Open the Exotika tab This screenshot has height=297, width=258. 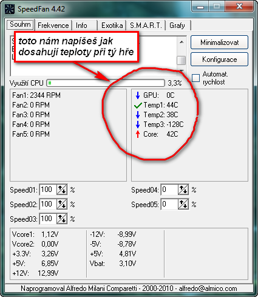tap(112, 26)
